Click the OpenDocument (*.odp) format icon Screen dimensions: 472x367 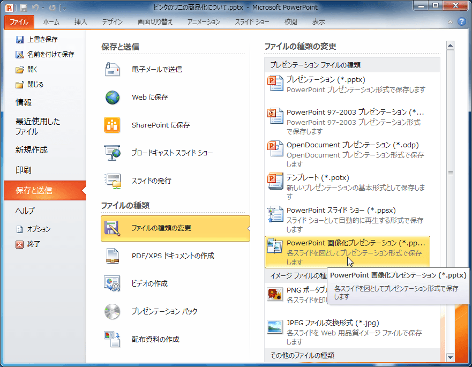(275, 148)
